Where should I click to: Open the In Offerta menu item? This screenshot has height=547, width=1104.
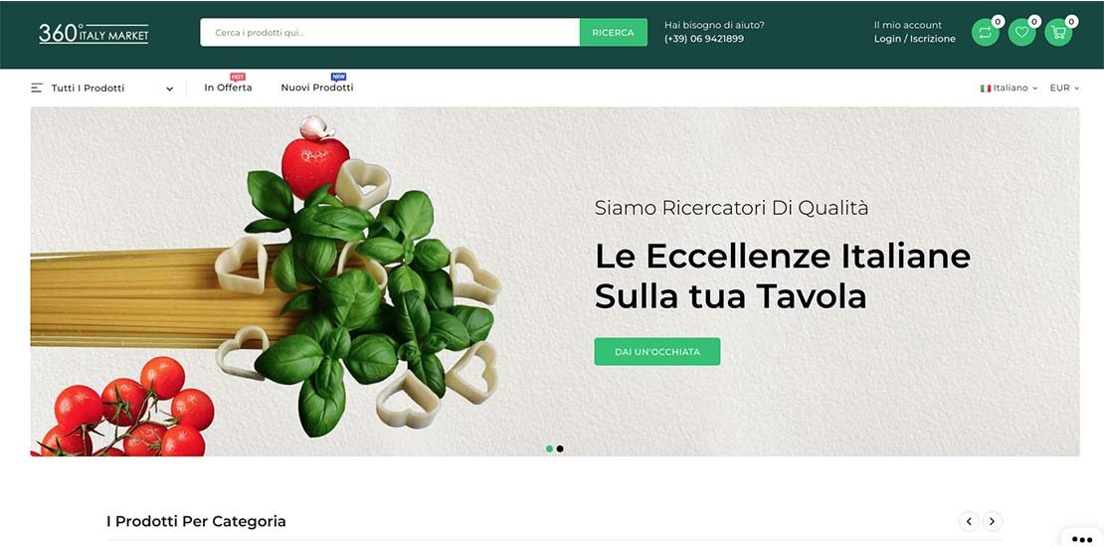pos(228,88)
